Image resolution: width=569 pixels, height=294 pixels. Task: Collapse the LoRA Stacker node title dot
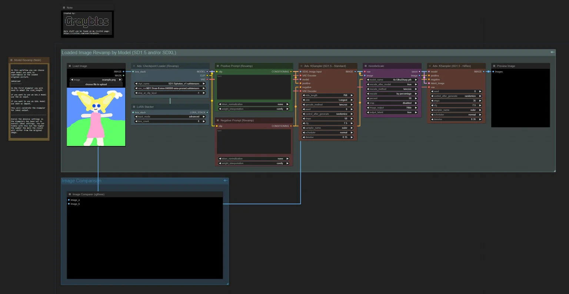(x=134, y=107)
